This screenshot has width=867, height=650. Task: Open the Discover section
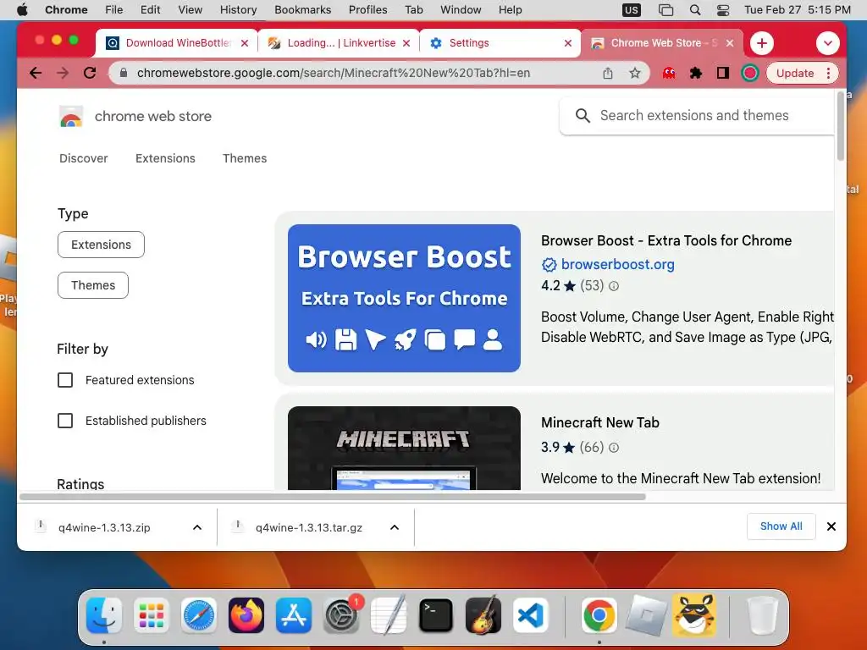tap(84, 158)
